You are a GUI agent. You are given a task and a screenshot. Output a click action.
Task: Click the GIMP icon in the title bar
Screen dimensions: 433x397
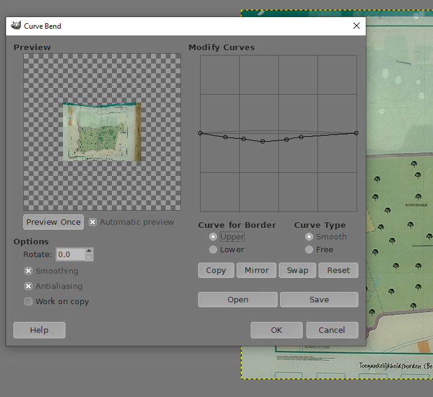point(15,26)
